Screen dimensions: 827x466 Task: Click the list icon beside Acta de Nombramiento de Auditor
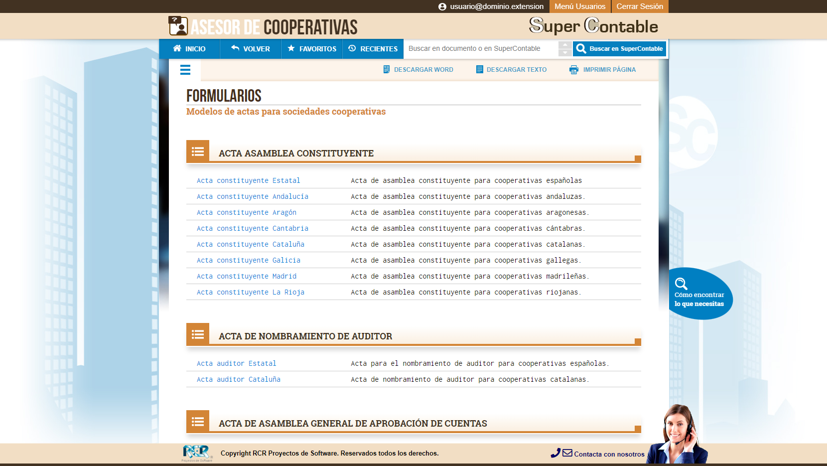click(x=198, y=334)
